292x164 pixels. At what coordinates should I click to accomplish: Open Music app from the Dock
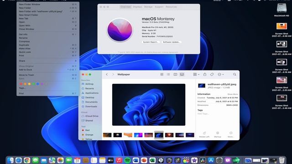[119, 160]
